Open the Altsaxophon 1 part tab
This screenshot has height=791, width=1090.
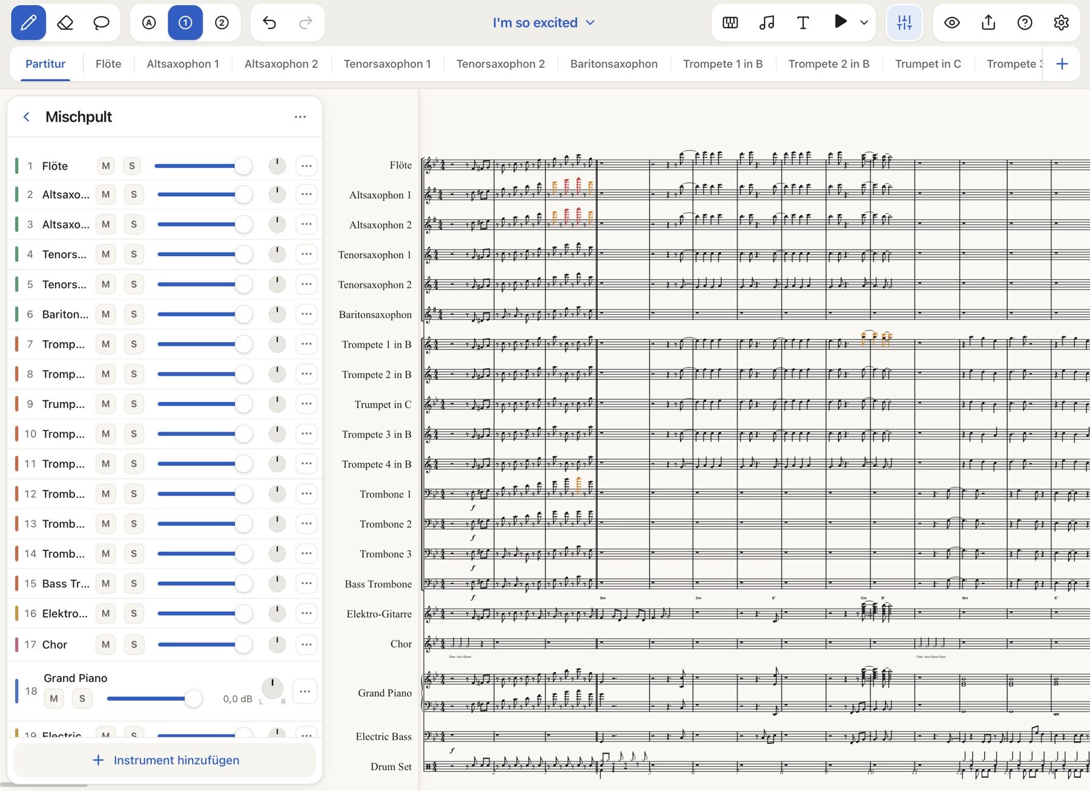pyautogui.click(x=183, y=64)
